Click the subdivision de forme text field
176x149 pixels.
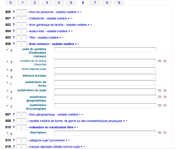105,83
